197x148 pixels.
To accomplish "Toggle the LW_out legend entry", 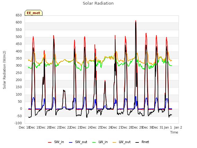I will pyautogui.click(x=122, y=142).
